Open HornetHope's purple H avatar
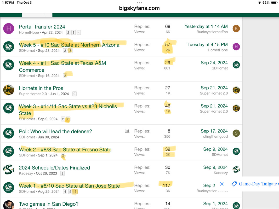Viewport: 279px width, 209px height. pyautogui.click(x=9, y=28)
